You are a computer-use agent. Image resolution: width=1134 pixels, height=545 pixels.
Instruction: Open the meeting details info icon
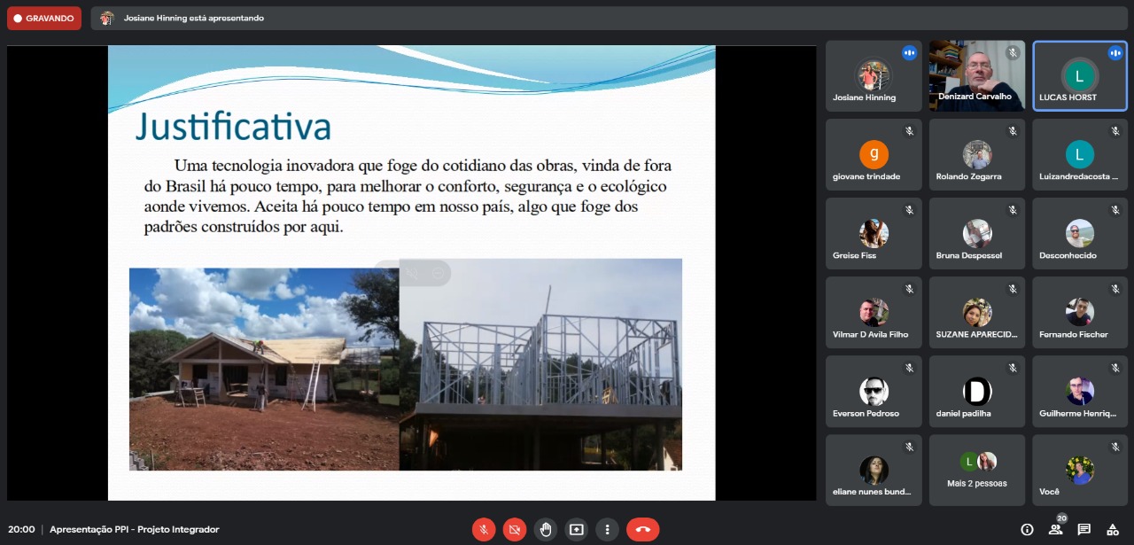[x=1027, y=529]
